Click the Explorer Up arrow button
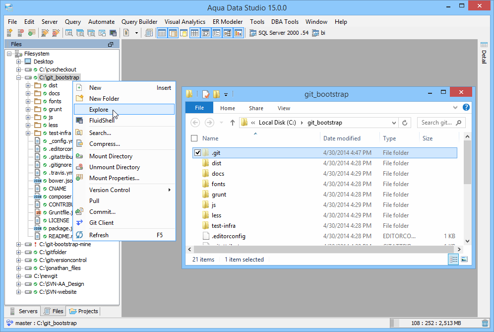The image size is (494, 332). coord(232,123)
